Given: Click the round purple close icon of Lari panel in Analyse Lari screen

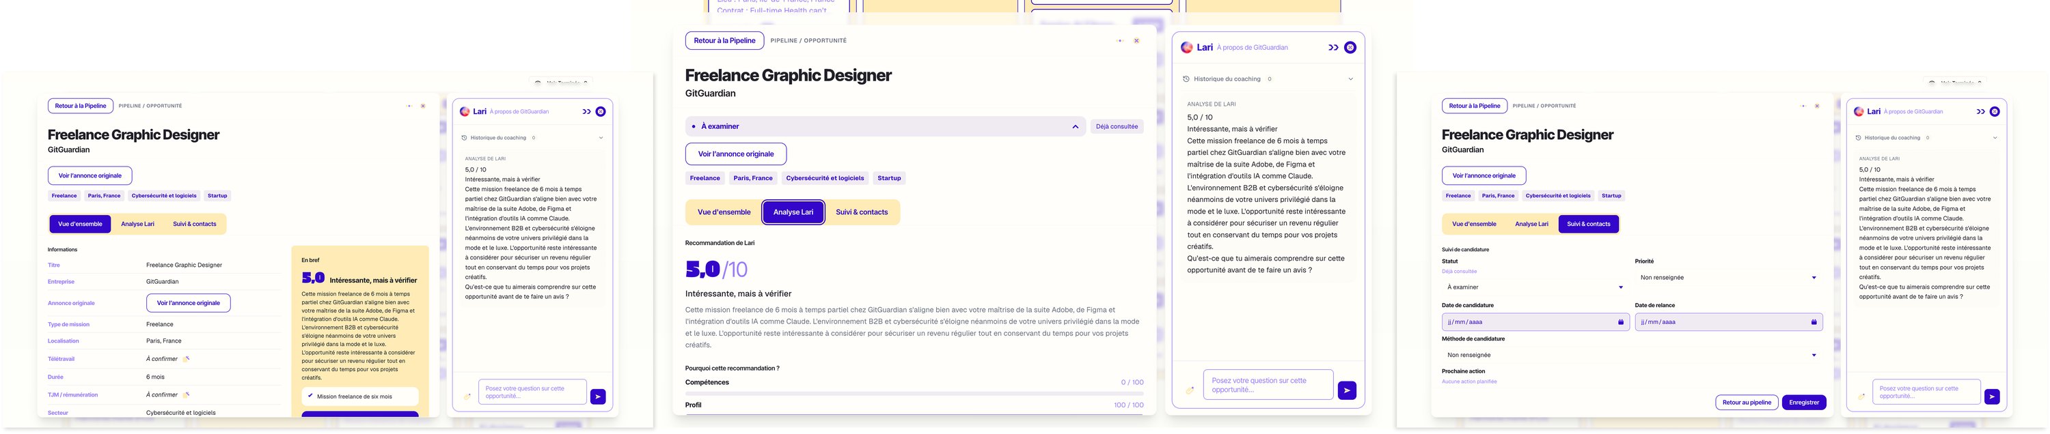Looking at the screenshot, I should coord(1350,48).
